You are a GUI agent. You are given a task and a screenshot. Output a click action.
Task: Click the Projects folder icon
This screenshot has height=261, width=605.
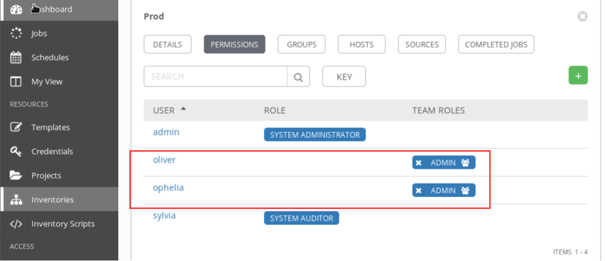coord(16,176)
